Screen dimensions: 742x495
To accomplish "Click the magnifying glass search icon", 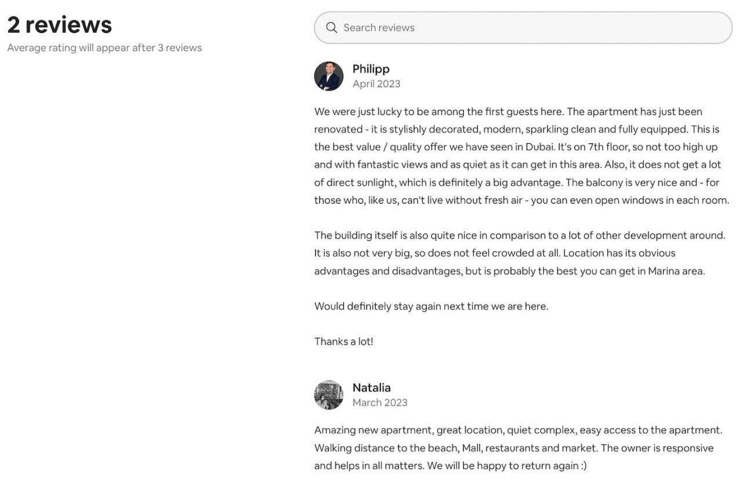I will [x=332, y=28].
